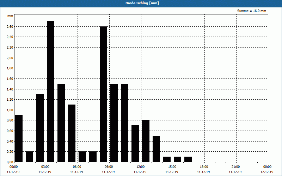Select the 0,80 mm bar after 12:00

pyautogui.click(x=146, y=141)
